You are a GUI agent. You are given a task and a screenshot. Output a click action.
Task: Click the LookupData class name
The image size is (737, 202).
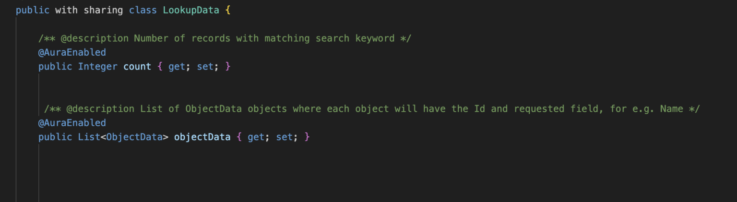191,10
